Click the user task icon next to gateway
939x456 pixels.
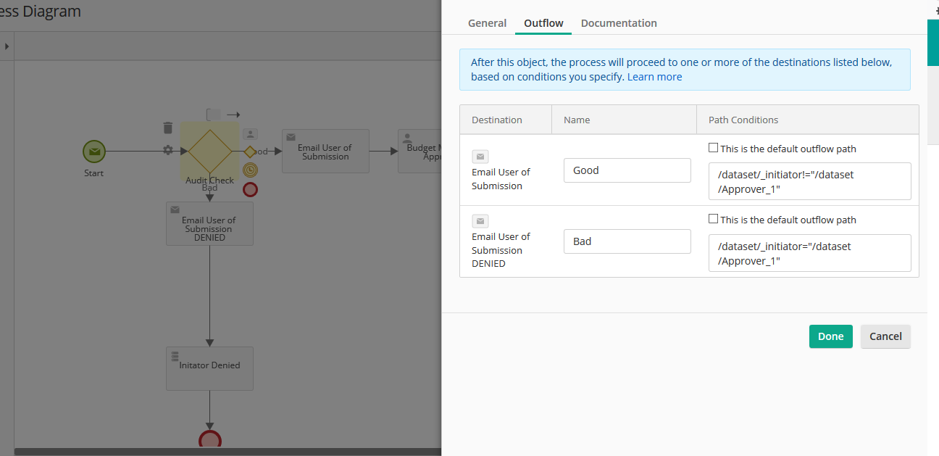click(250, 134)
